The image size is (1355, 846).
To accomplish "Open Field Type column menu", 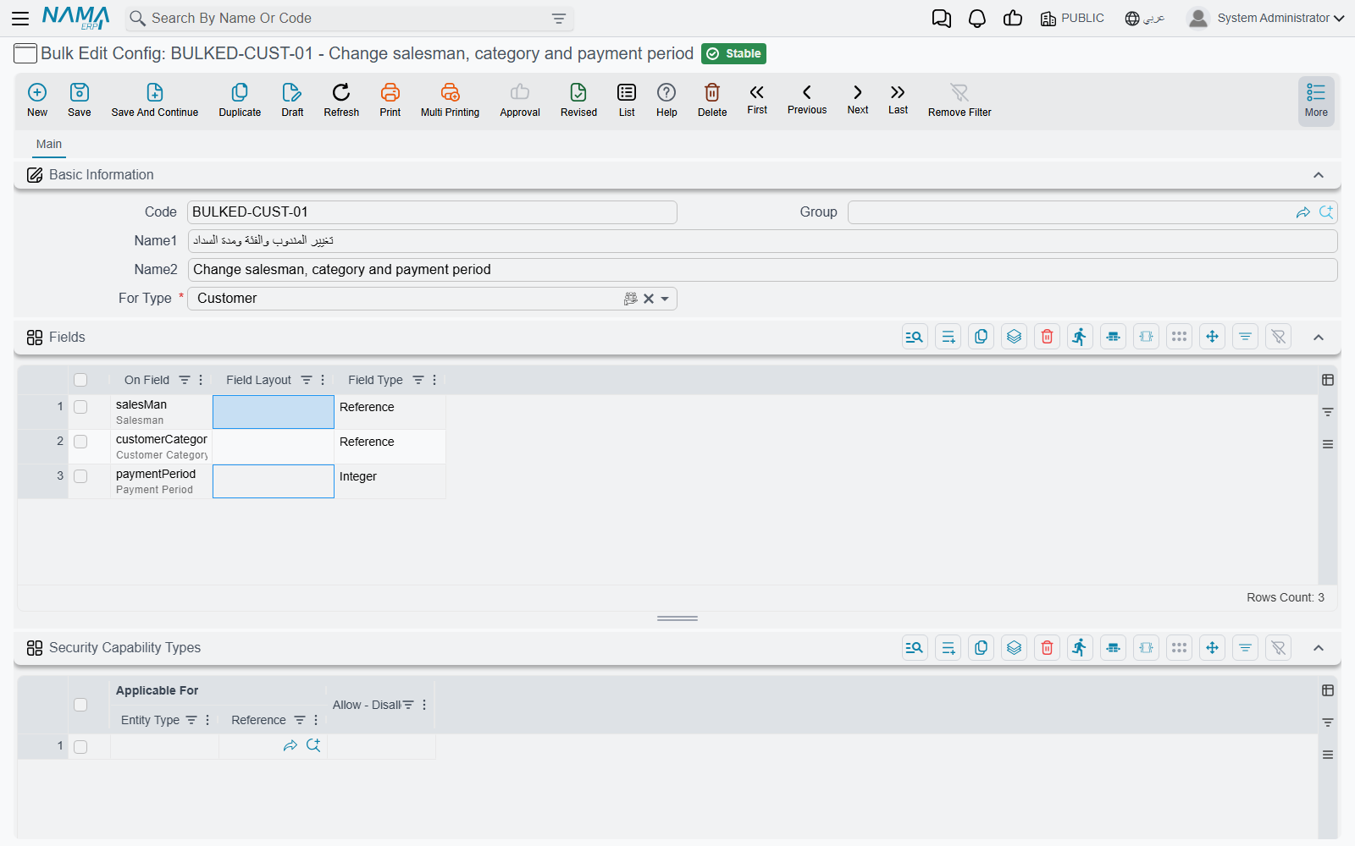I will point(434,380).
